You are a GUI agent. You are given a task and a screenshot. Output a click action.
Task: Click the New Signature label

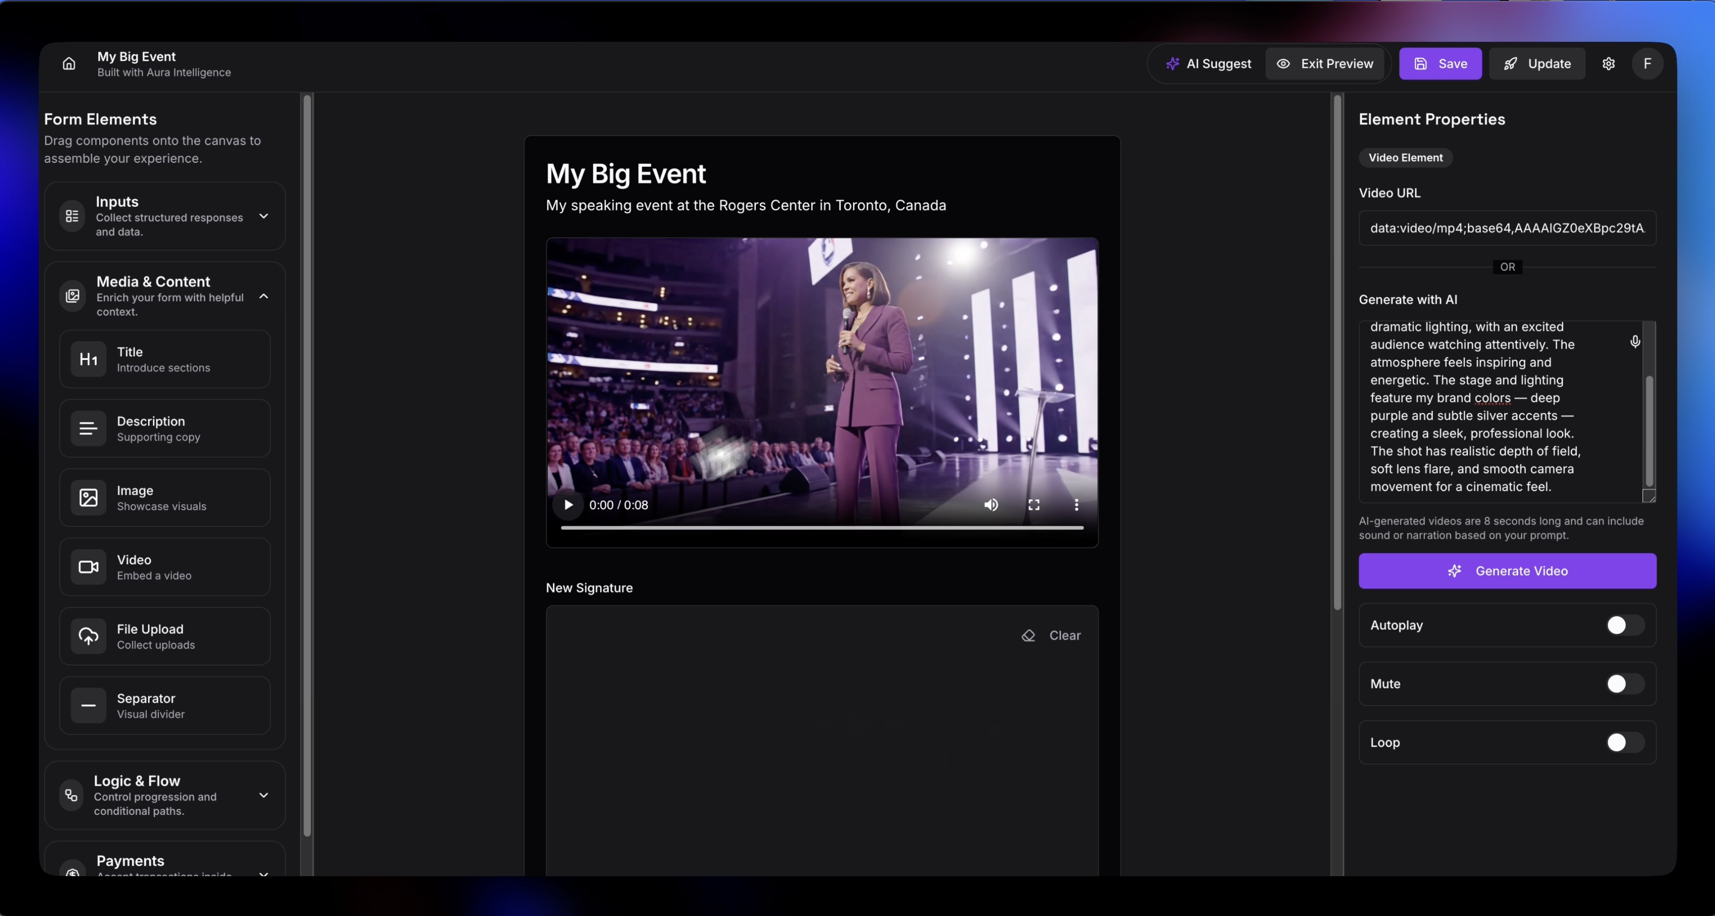pyautogui.click(x=589, y=588)
